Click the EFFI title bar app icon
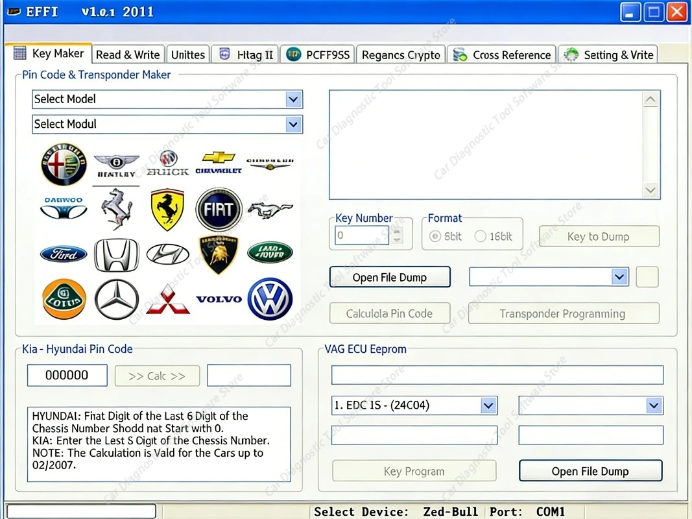 tap(14, 12)
